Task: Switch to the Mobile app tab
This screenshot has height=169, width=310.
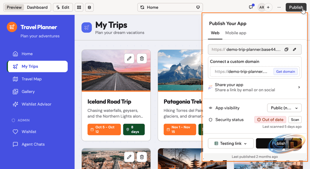Action: tap(236, 33)
